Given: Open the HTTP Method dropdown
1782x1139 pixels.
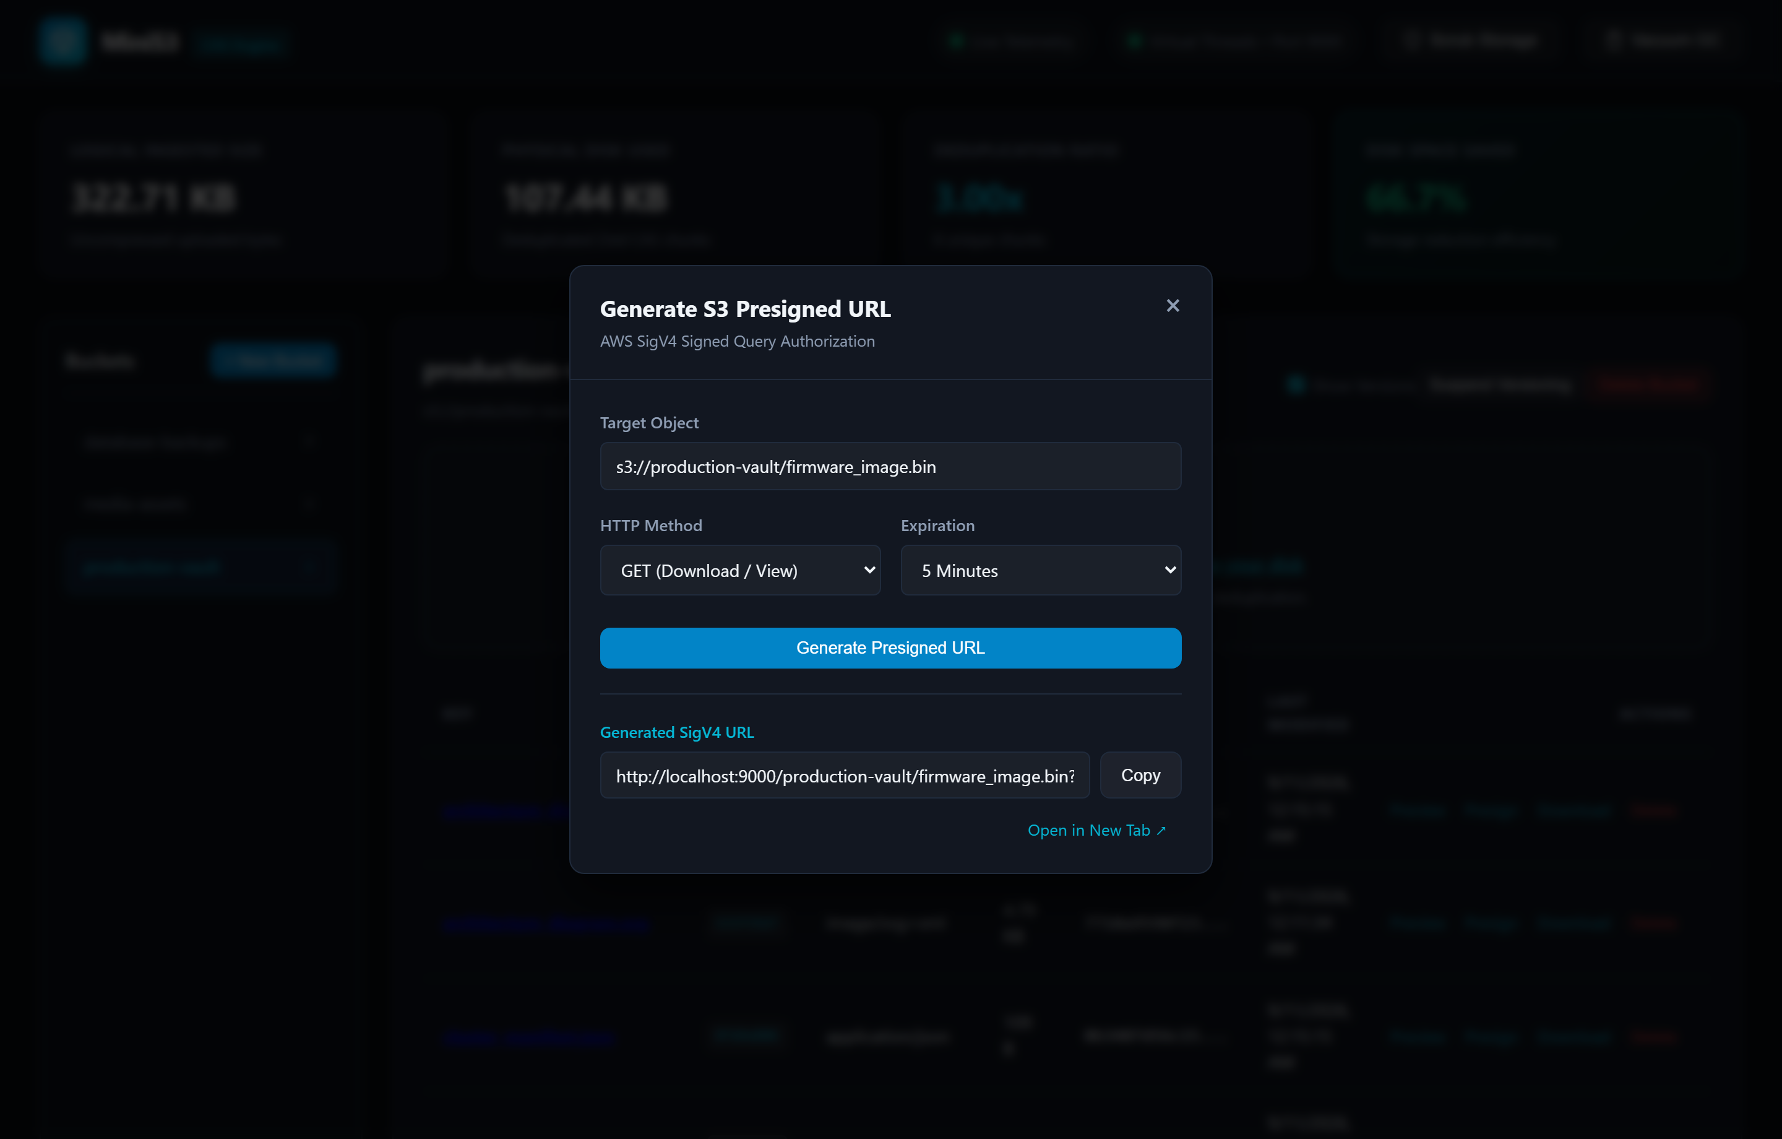Looking at the screenshot, I should (740, 570).
